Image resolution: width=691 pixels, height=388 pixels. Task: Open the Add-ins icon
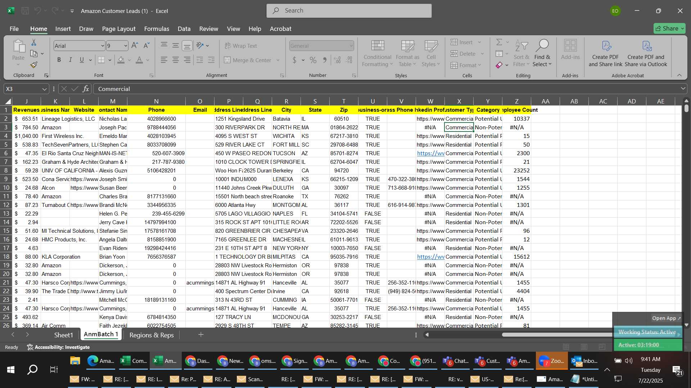click(570, 50)
